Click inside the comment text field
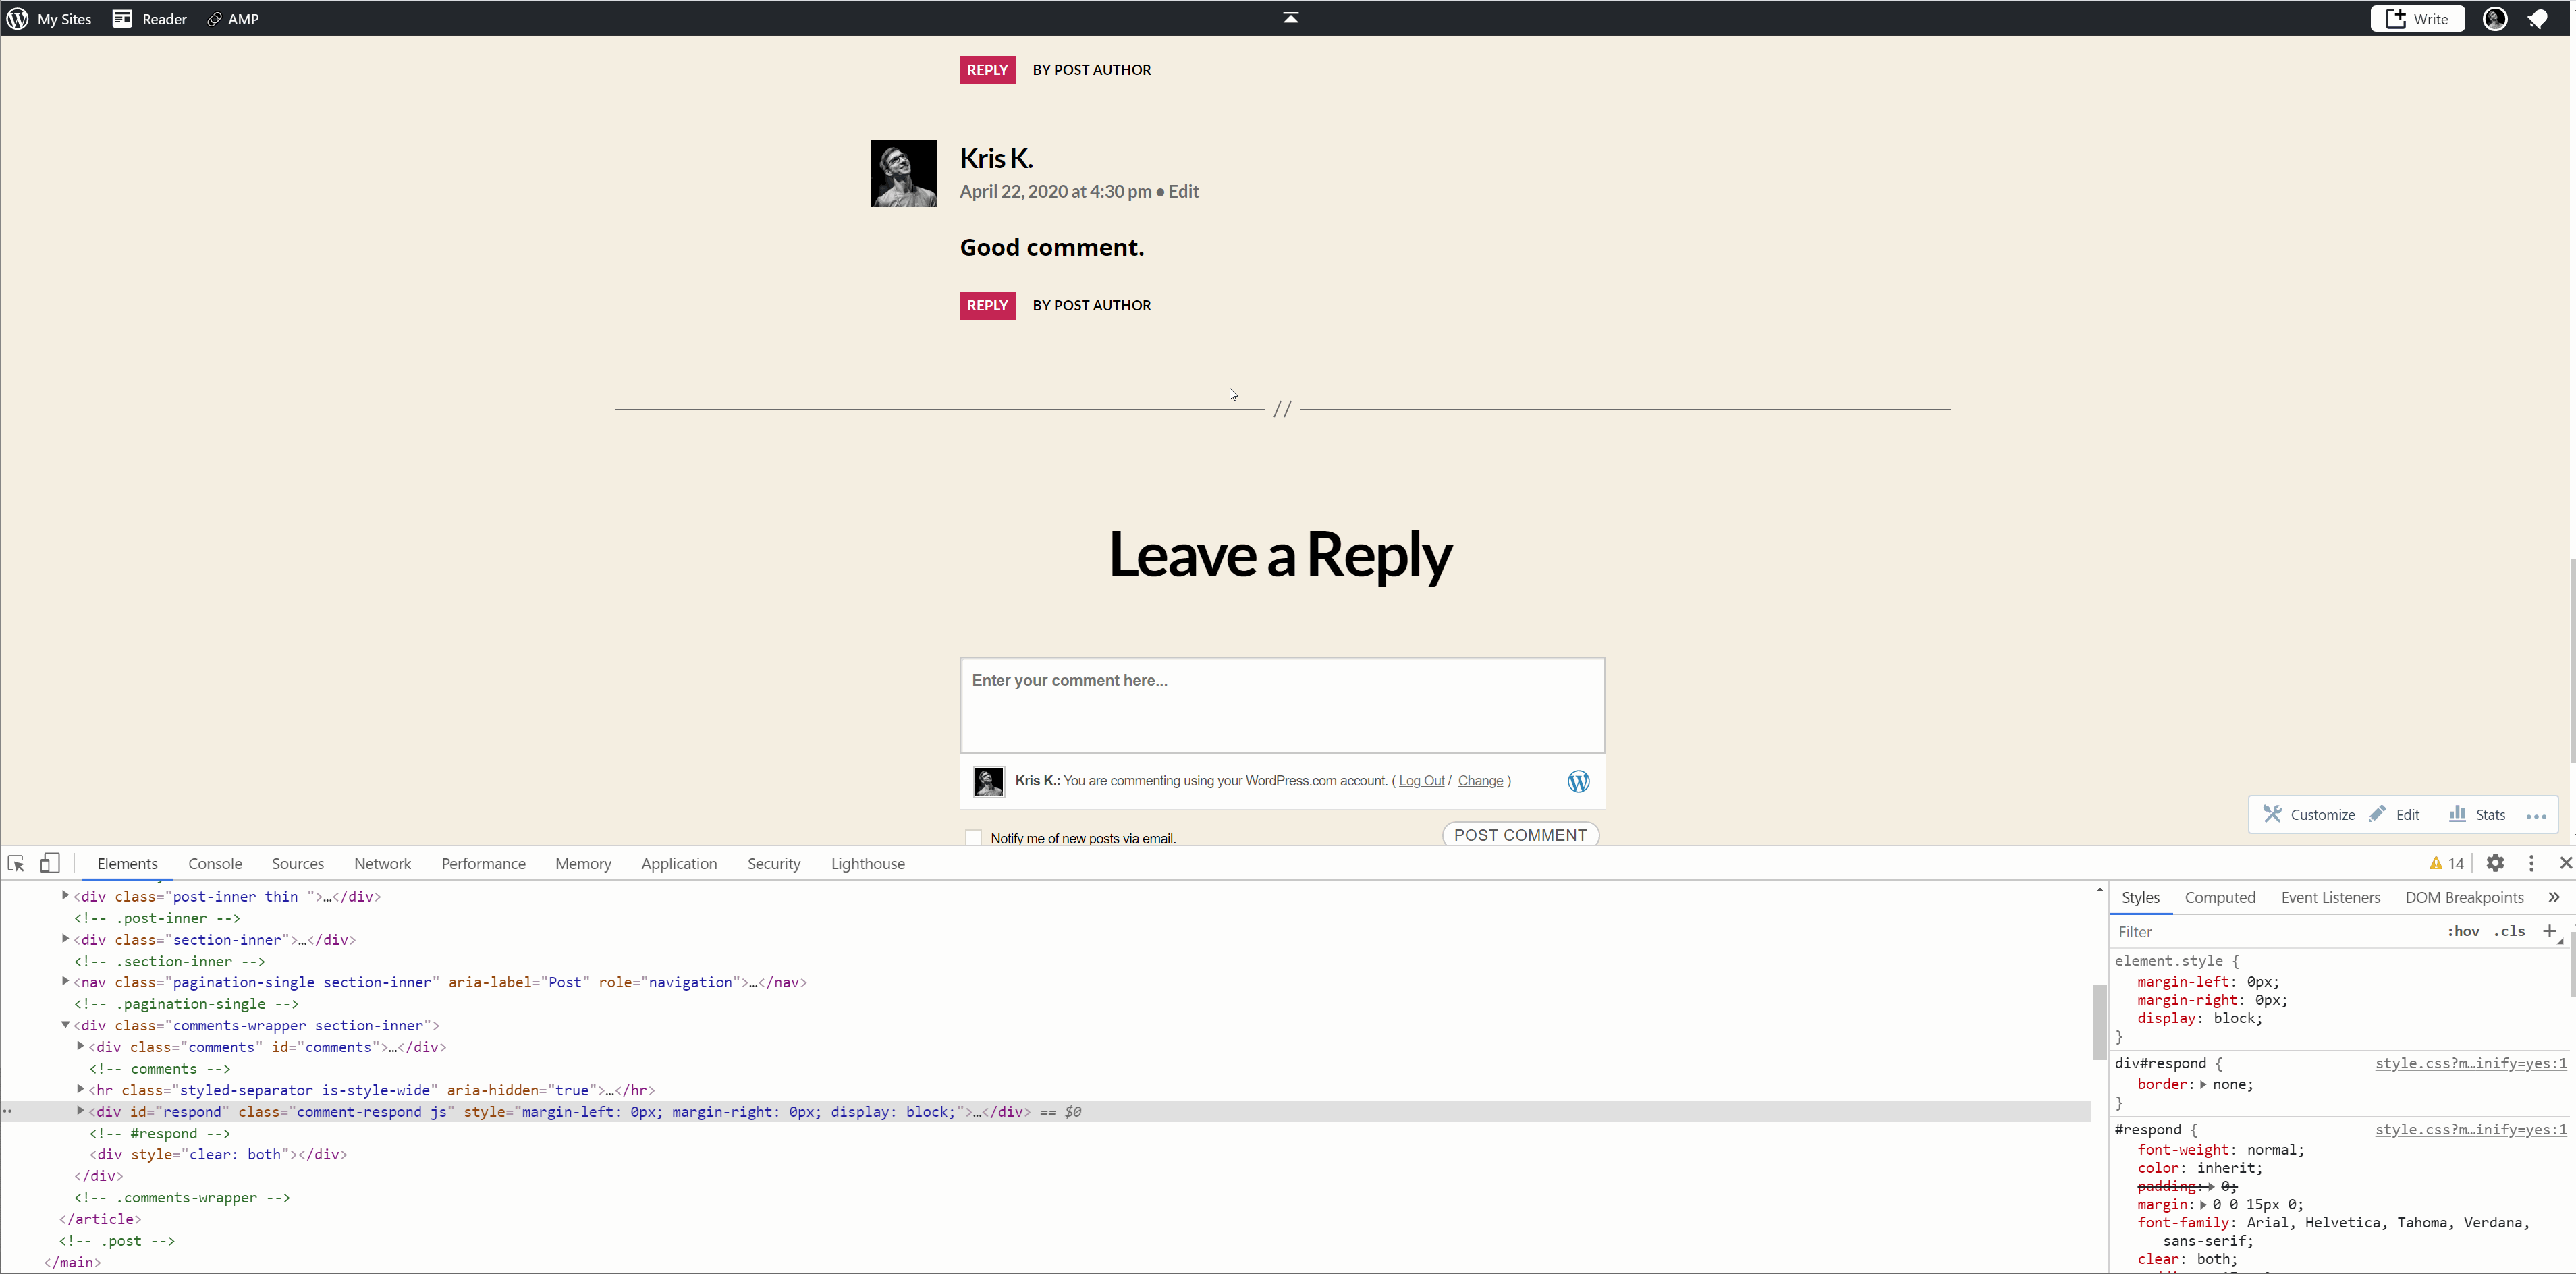The height and width of the screenshot is (1274, 2576). point(1281,705)
